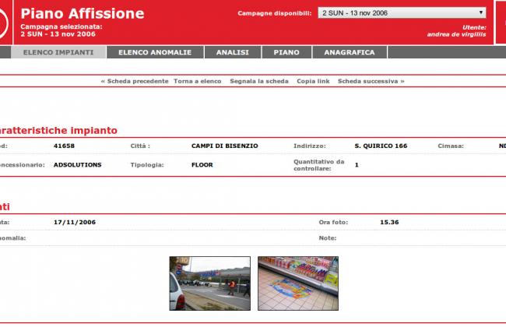Click the ADSOLUTIONS concessionaire value
The width and height of the screenshot is (506, 327).
(76, 165)
